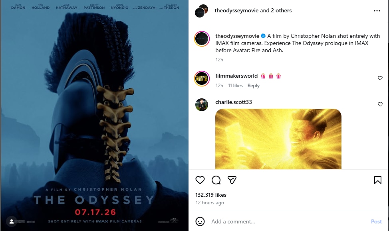Click the Post comment button
This screenshot has width=389, height=231.
click(376, 221)
